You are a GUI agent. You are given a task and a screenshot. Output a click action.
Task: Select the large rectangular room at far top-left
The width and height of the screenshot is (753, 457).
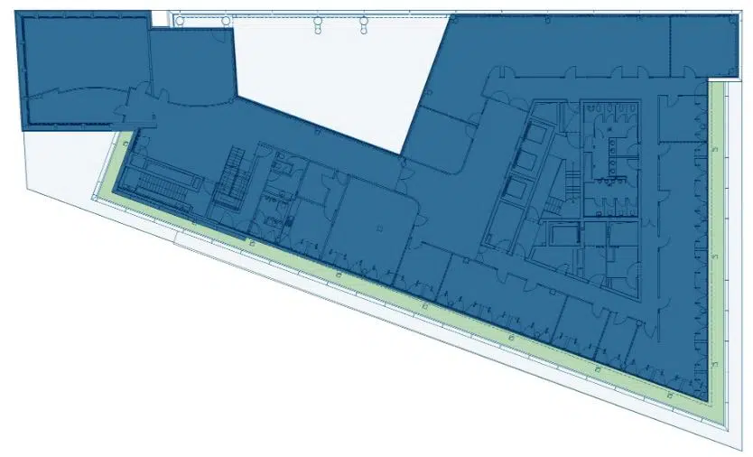pyautogui.click(x=81, y=52)
